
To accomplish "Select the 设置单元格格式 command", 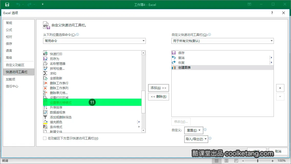I will [x=92, y=102].
